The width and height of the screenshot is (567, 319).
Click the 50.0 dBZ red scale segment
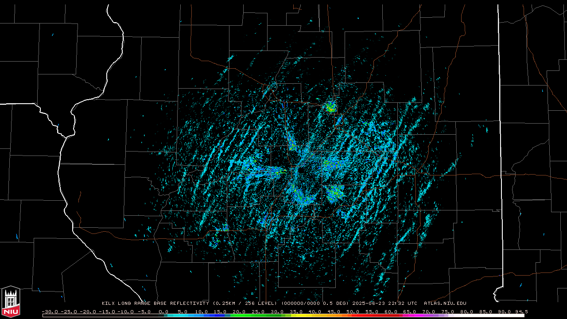point(353,315)
